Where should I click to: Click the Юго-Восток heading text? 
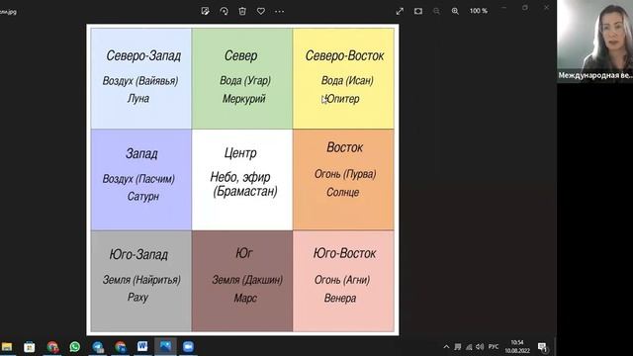pos(344,253)
